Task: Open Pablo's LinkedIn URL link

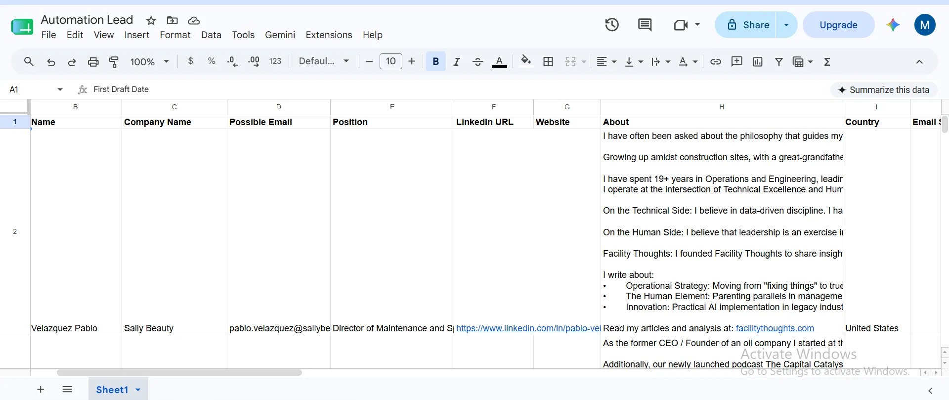Action: tap(528, 328)
